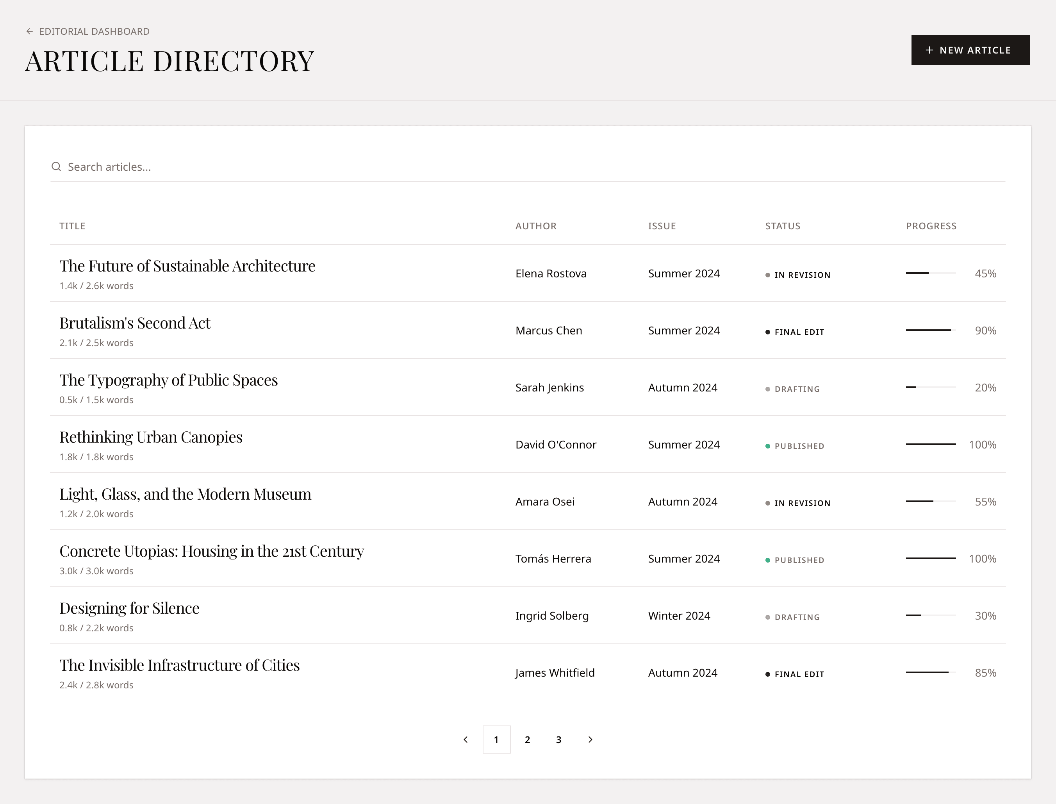The height and width of the screenshot is (804, 1056).
Task: Click the search magnifier icon
Action: [57, 166]
